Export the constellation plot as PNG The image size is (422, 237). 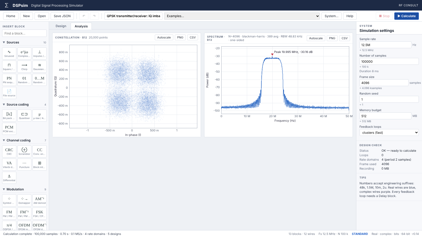click(x=180, y=37)
